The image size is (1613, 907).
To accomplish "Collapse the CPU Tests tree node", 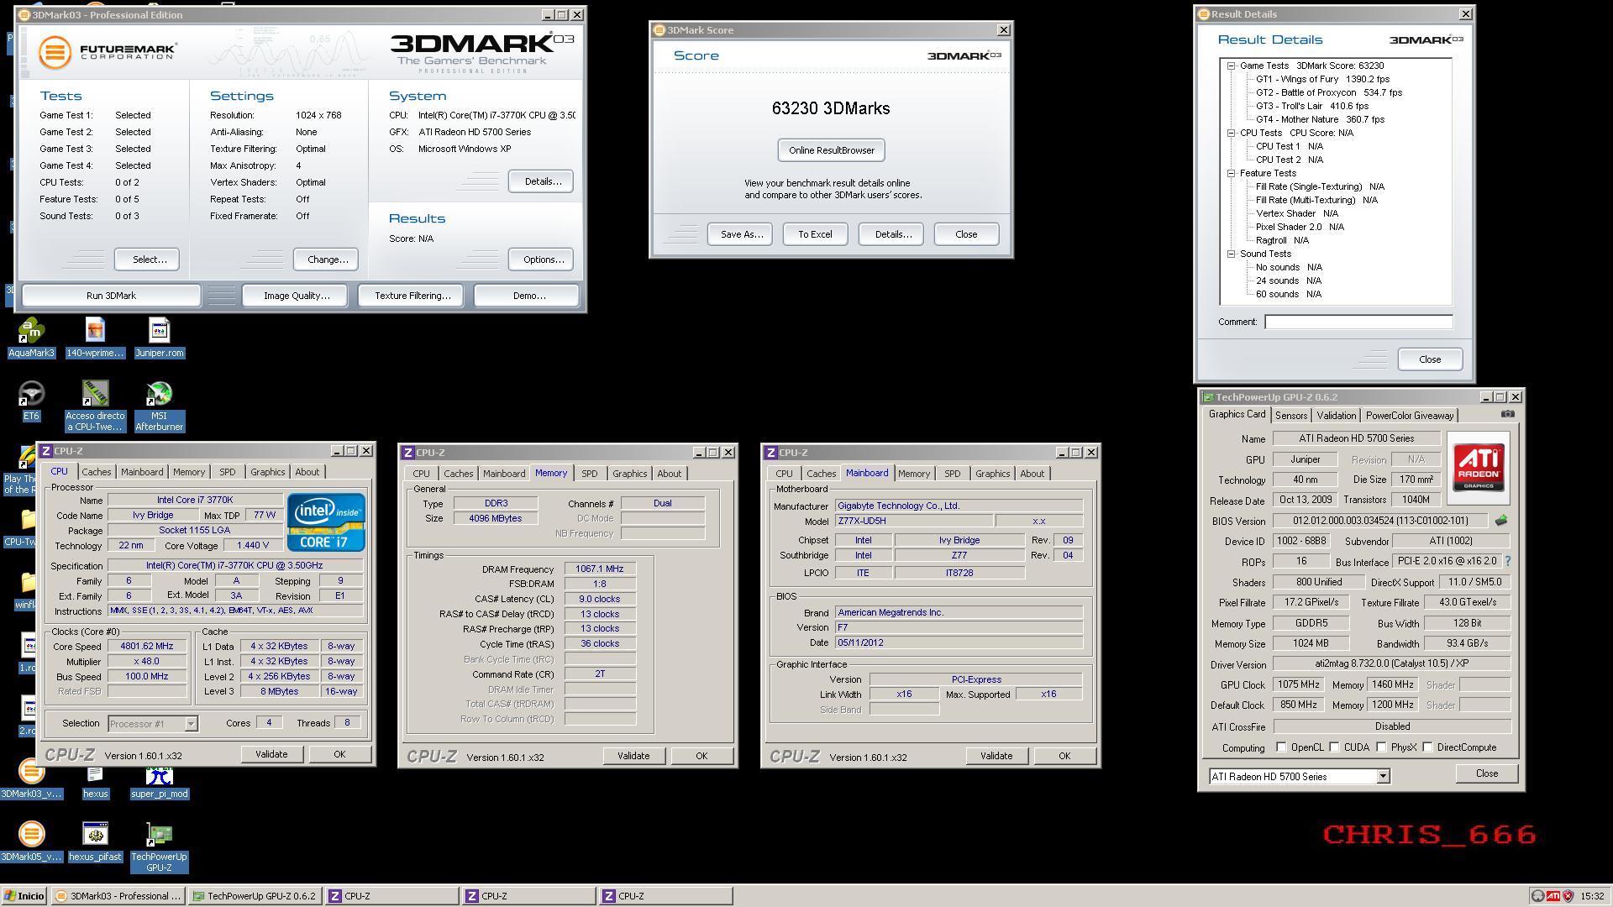I will coord(1231,133).
